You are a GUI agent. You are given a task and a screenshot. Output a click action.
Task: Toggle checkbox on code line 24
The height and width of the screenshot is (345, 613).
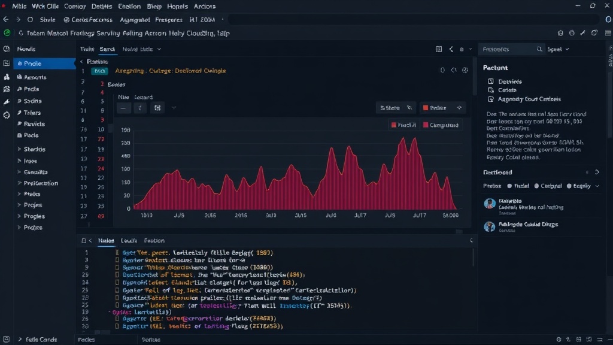pos(117,283)
